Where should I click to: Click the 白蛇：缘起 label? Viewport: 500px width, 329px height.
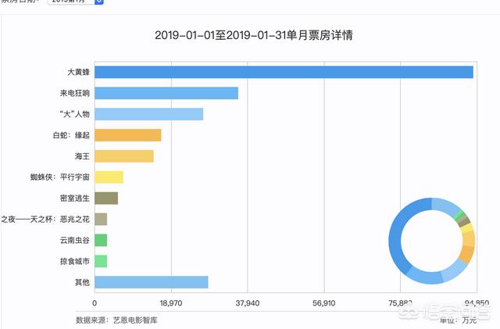coord(71,135)
